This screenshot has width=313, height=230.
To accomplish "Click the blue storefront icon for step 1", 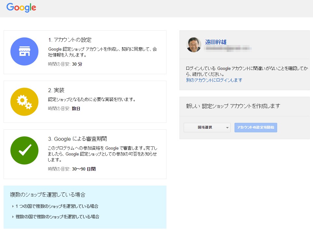I will click(24, 52).
